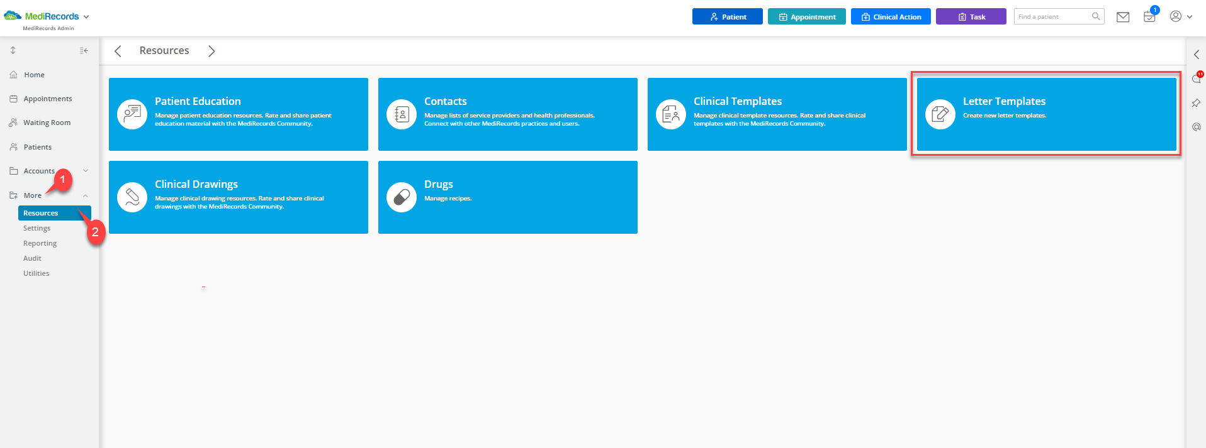1206x448 pixels.
Task: Open the tasks calendar icon with badge
Action: click(1149, 17)
